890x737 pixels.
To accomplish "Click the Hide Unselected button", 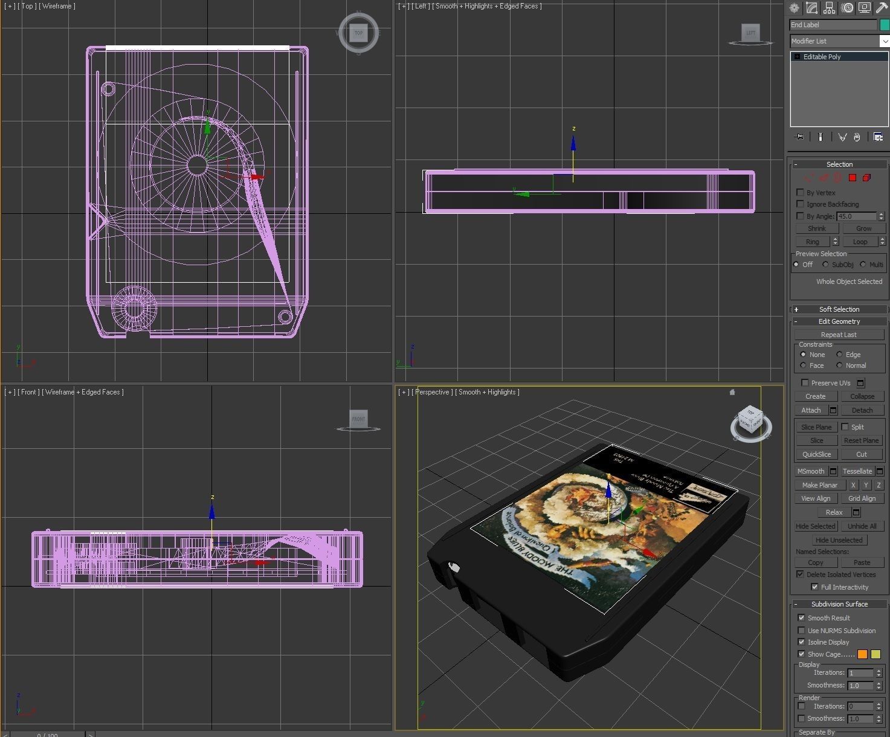I will 839,540.
